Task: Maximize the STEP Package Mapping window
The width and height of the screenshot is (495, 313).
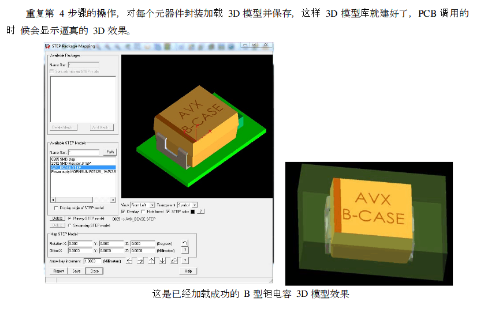Action: point(254,46)
